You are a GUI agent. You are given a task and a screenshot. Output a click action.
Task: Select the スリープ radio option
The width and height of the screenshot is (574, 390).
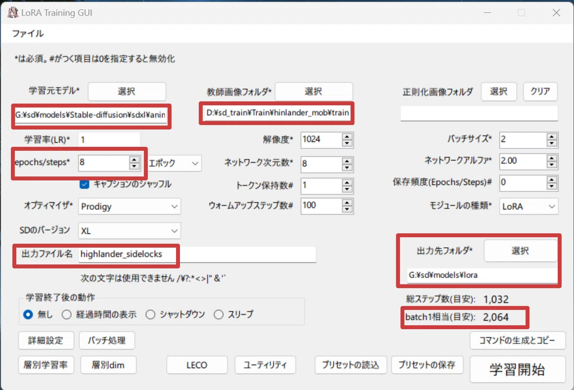pos(219,314)
